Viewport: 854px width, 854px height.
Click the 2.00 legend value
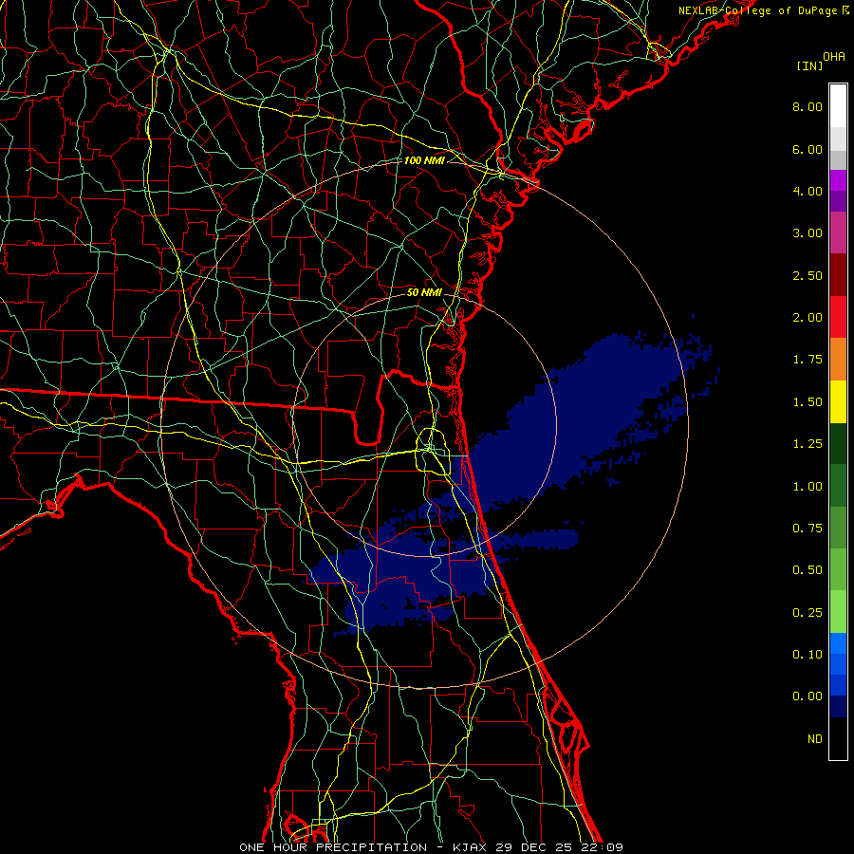pos(808,318)
